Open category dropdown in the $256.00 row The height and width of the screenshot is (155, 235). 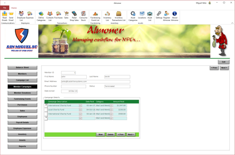click(111, 110)
